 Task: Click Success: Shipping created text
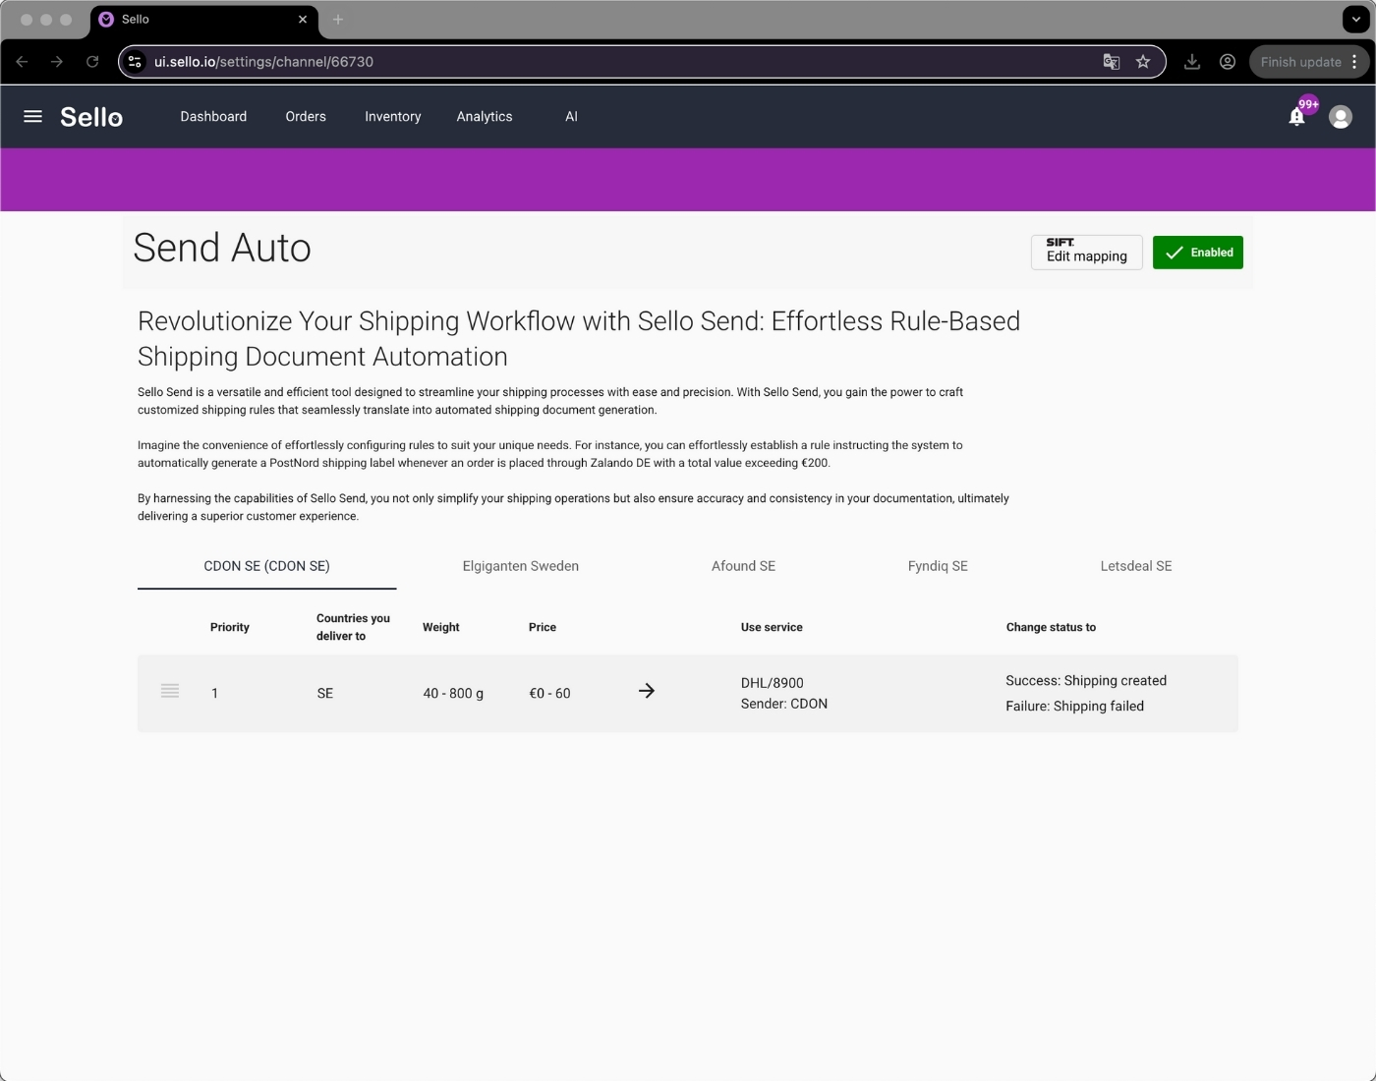pos(1086,680)
